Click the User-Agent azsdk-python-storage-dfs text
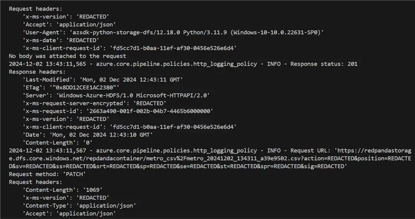The image size is (415, 219). [x=173, y=32]
